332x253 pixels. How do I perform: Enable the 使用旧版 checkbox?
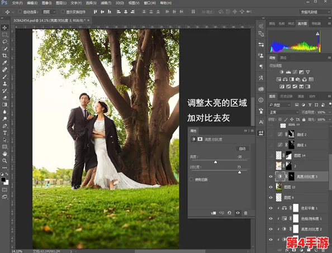[192, 179]
